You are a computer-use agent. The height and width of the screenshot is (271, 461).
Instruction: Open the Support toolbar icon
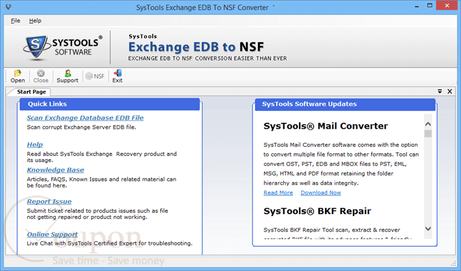67,77
